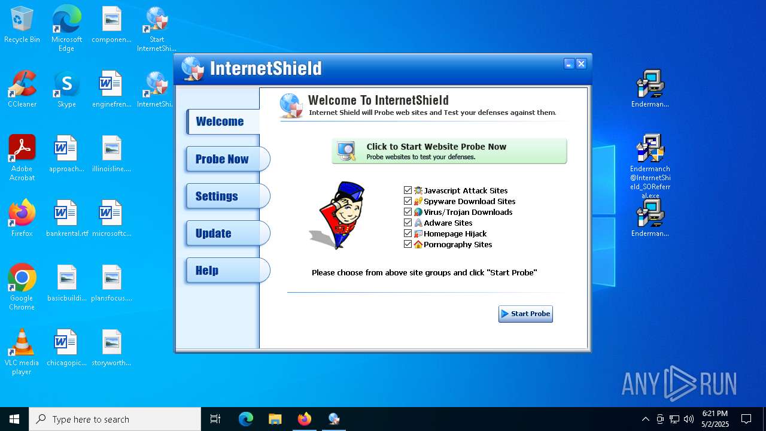Uncheck Pornography Sites checkbox
This screenshot has width=766, height=431.
coord(408,244)
